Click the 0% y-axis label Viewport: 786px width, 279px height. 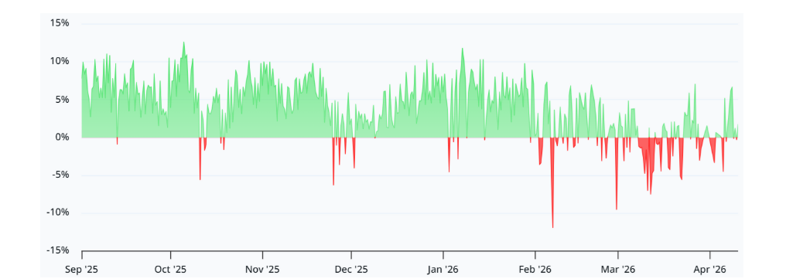pos(62,138)
